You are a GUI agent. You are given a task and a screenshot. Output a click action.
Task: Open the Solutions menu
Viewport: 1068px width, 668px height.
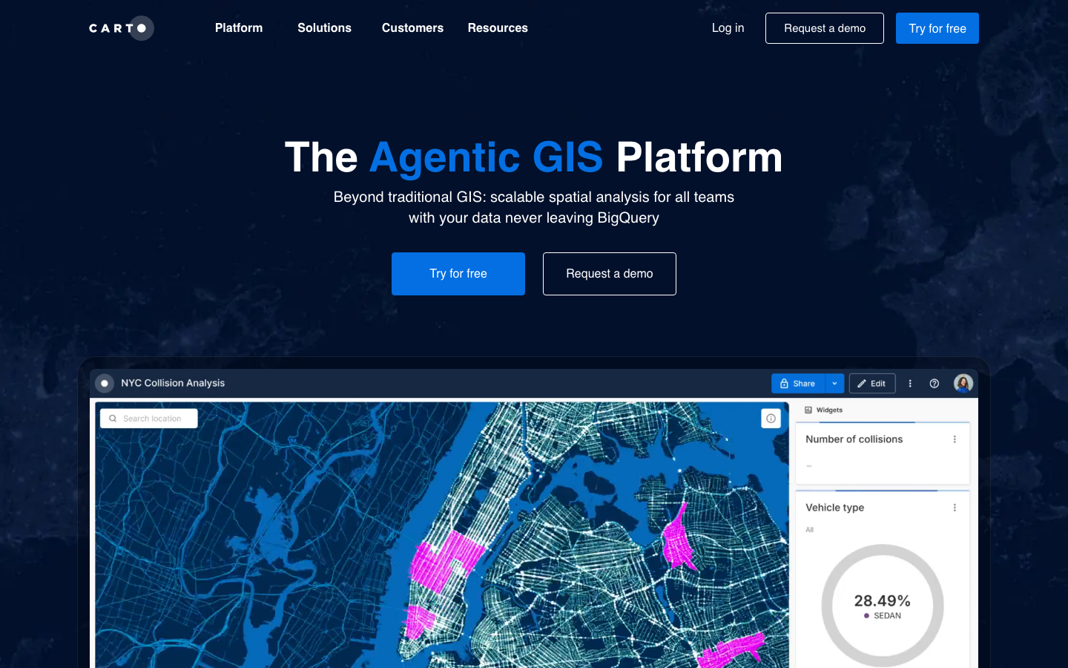coord(324,28)
